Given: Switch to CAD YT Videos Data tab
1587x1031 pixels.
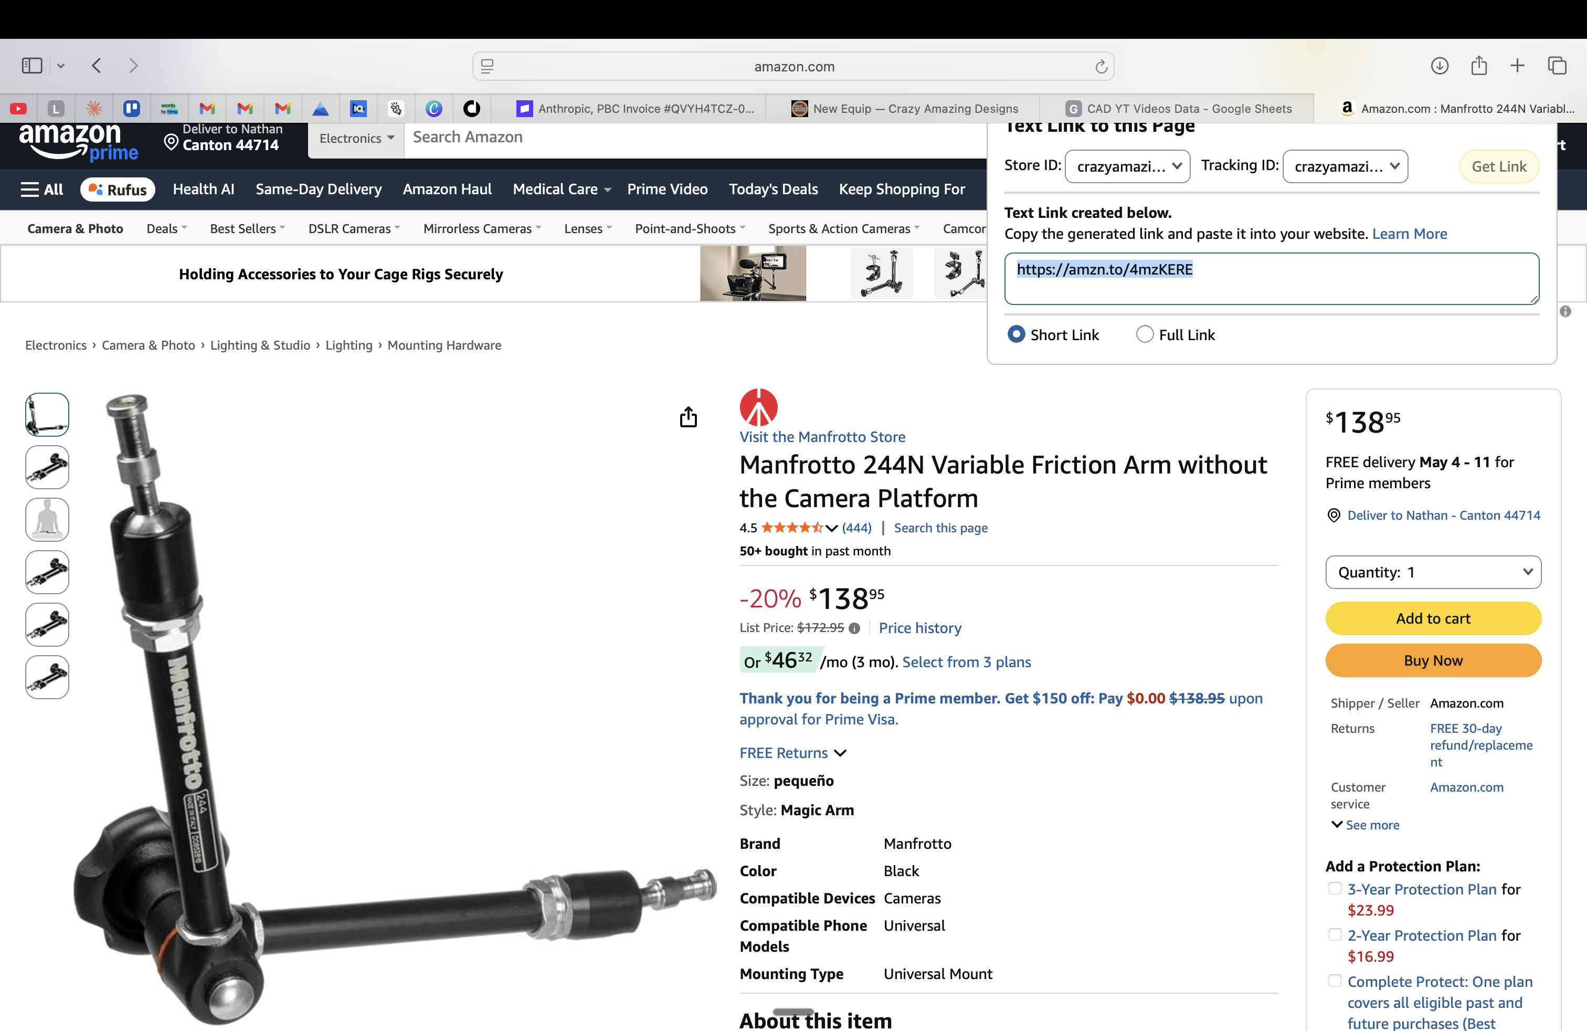Looking at the screenshot, I should pyautogui.click(x=1178, y=108).
